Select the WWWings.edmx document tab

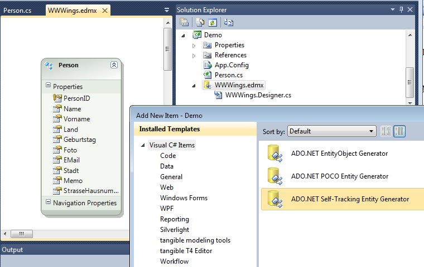(70, 10)
